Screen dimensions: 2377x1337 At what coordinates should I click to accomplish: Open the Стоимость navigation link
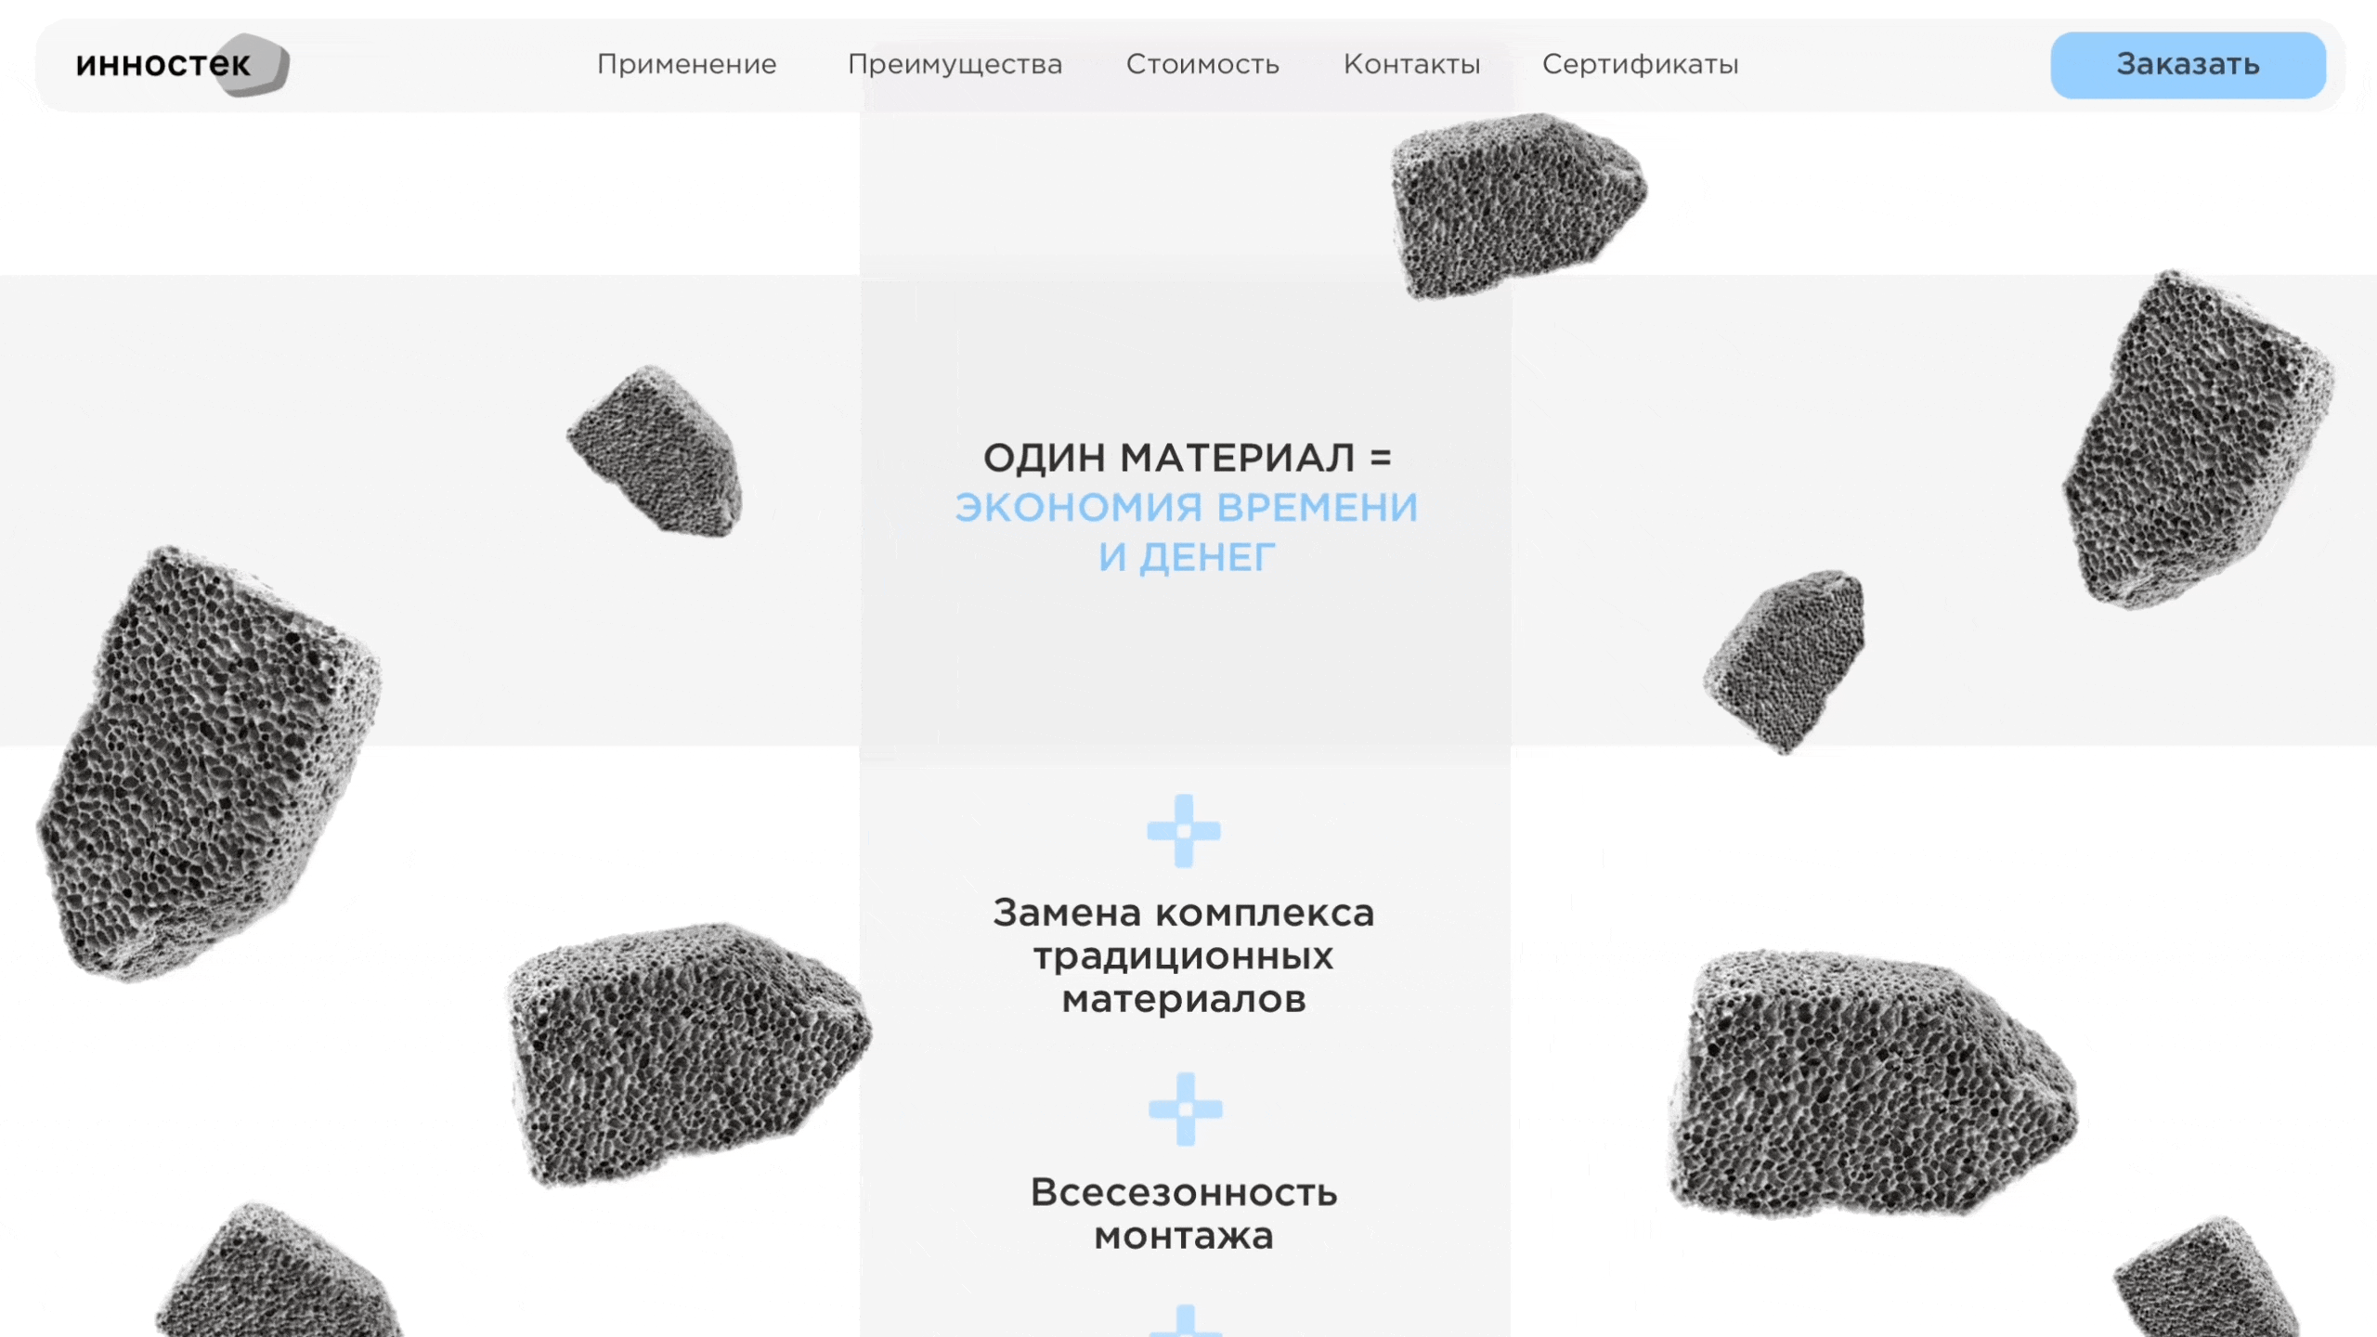coord(1202,65)
